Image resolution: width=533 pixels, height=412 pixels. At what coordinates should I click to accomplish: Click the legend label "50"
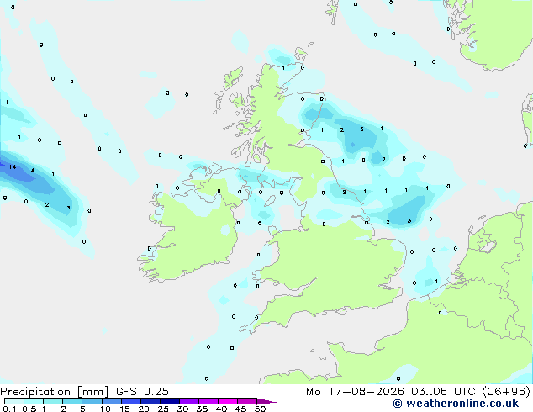pyautogui.click(x=260, y=409)
